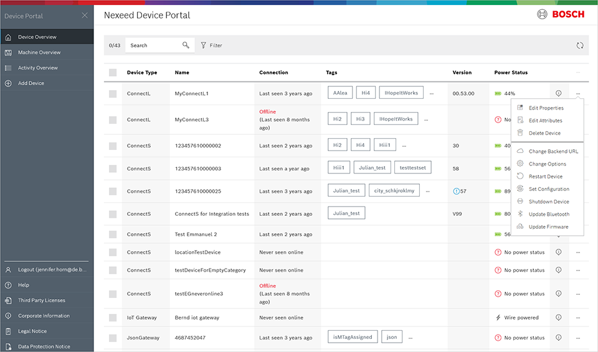Open Corporate Information

pyautogui.click(x=47, y=316)
